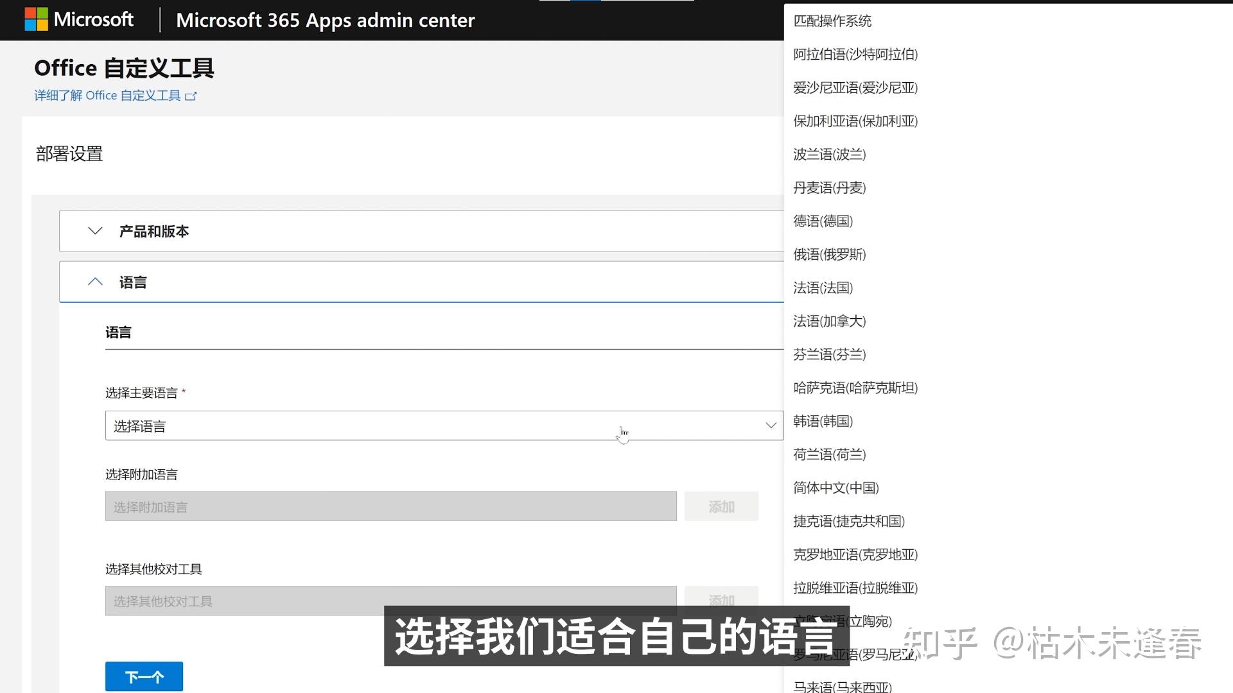This screenshot has width=1233, height=693.
Task: Click the 产品和版本 section header text
Action: pos(154,231)
